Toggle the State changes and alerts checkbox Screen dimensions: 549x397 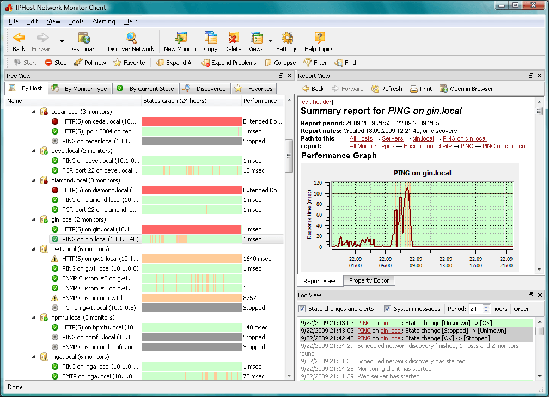302,309
